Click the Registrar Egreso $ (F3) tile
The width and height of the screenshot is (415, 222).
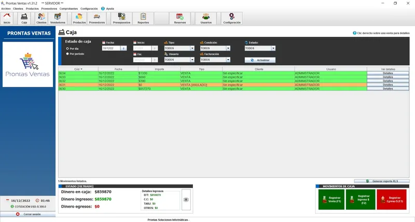coord(392,200)
